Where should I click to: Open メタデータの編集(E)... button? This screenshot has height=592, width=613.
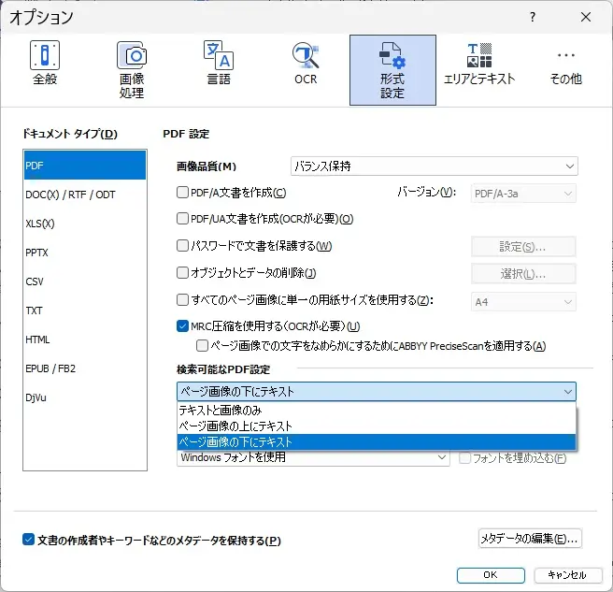click(530, 539)
